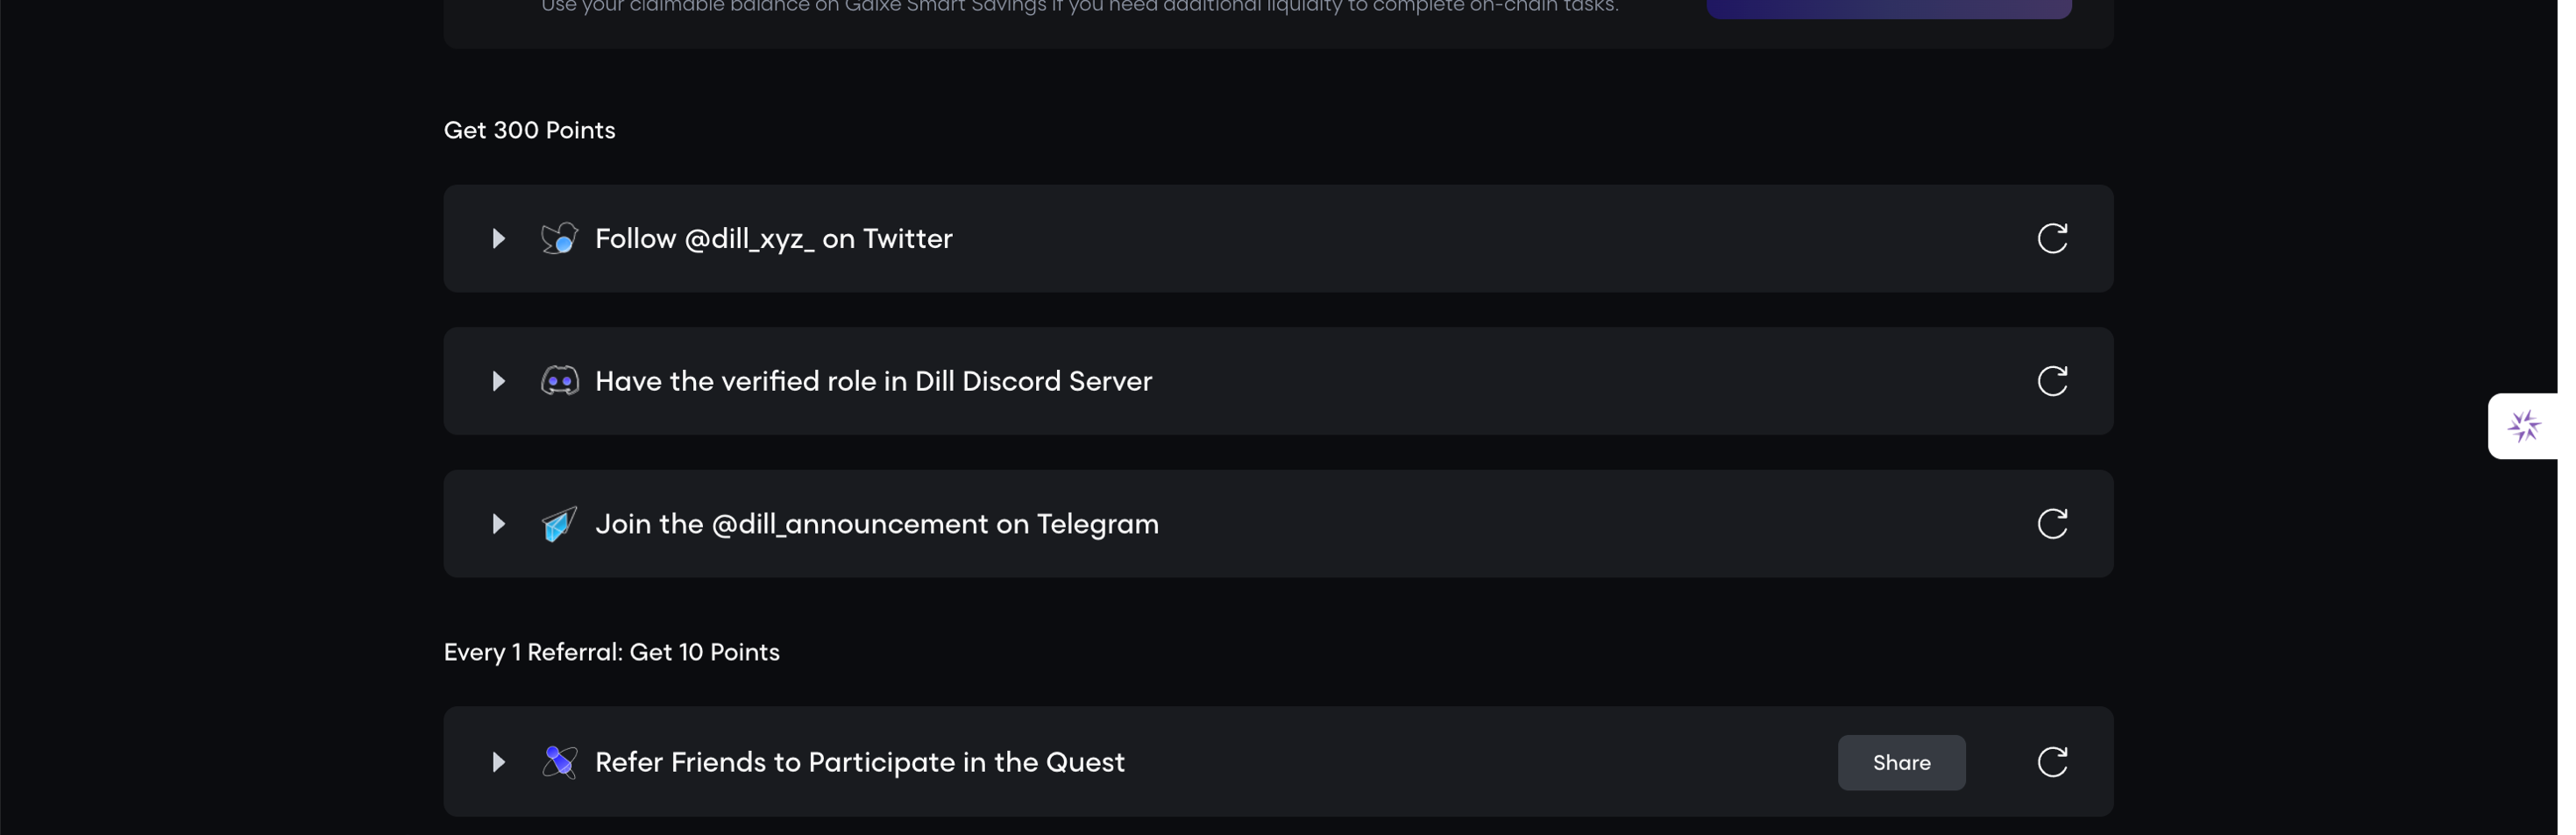Expand the Dill Discord verified role task
2576x835 pixels.
pyautogui.click(x=498, y=381)
